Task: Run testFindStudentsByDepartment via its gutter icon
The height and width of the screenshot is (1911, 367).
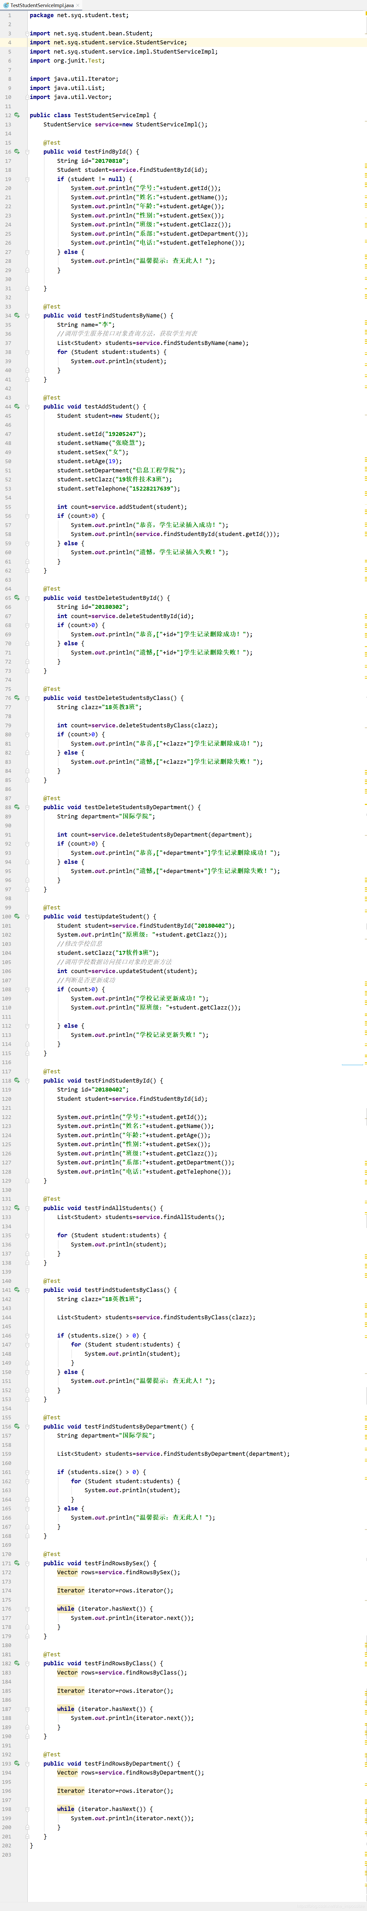Action: [17, 1426]
